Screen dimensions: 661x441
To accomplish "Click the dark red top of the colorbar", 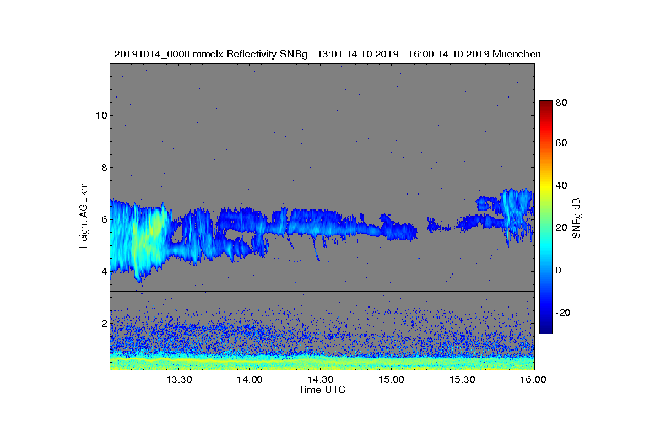I will [546, 105].
